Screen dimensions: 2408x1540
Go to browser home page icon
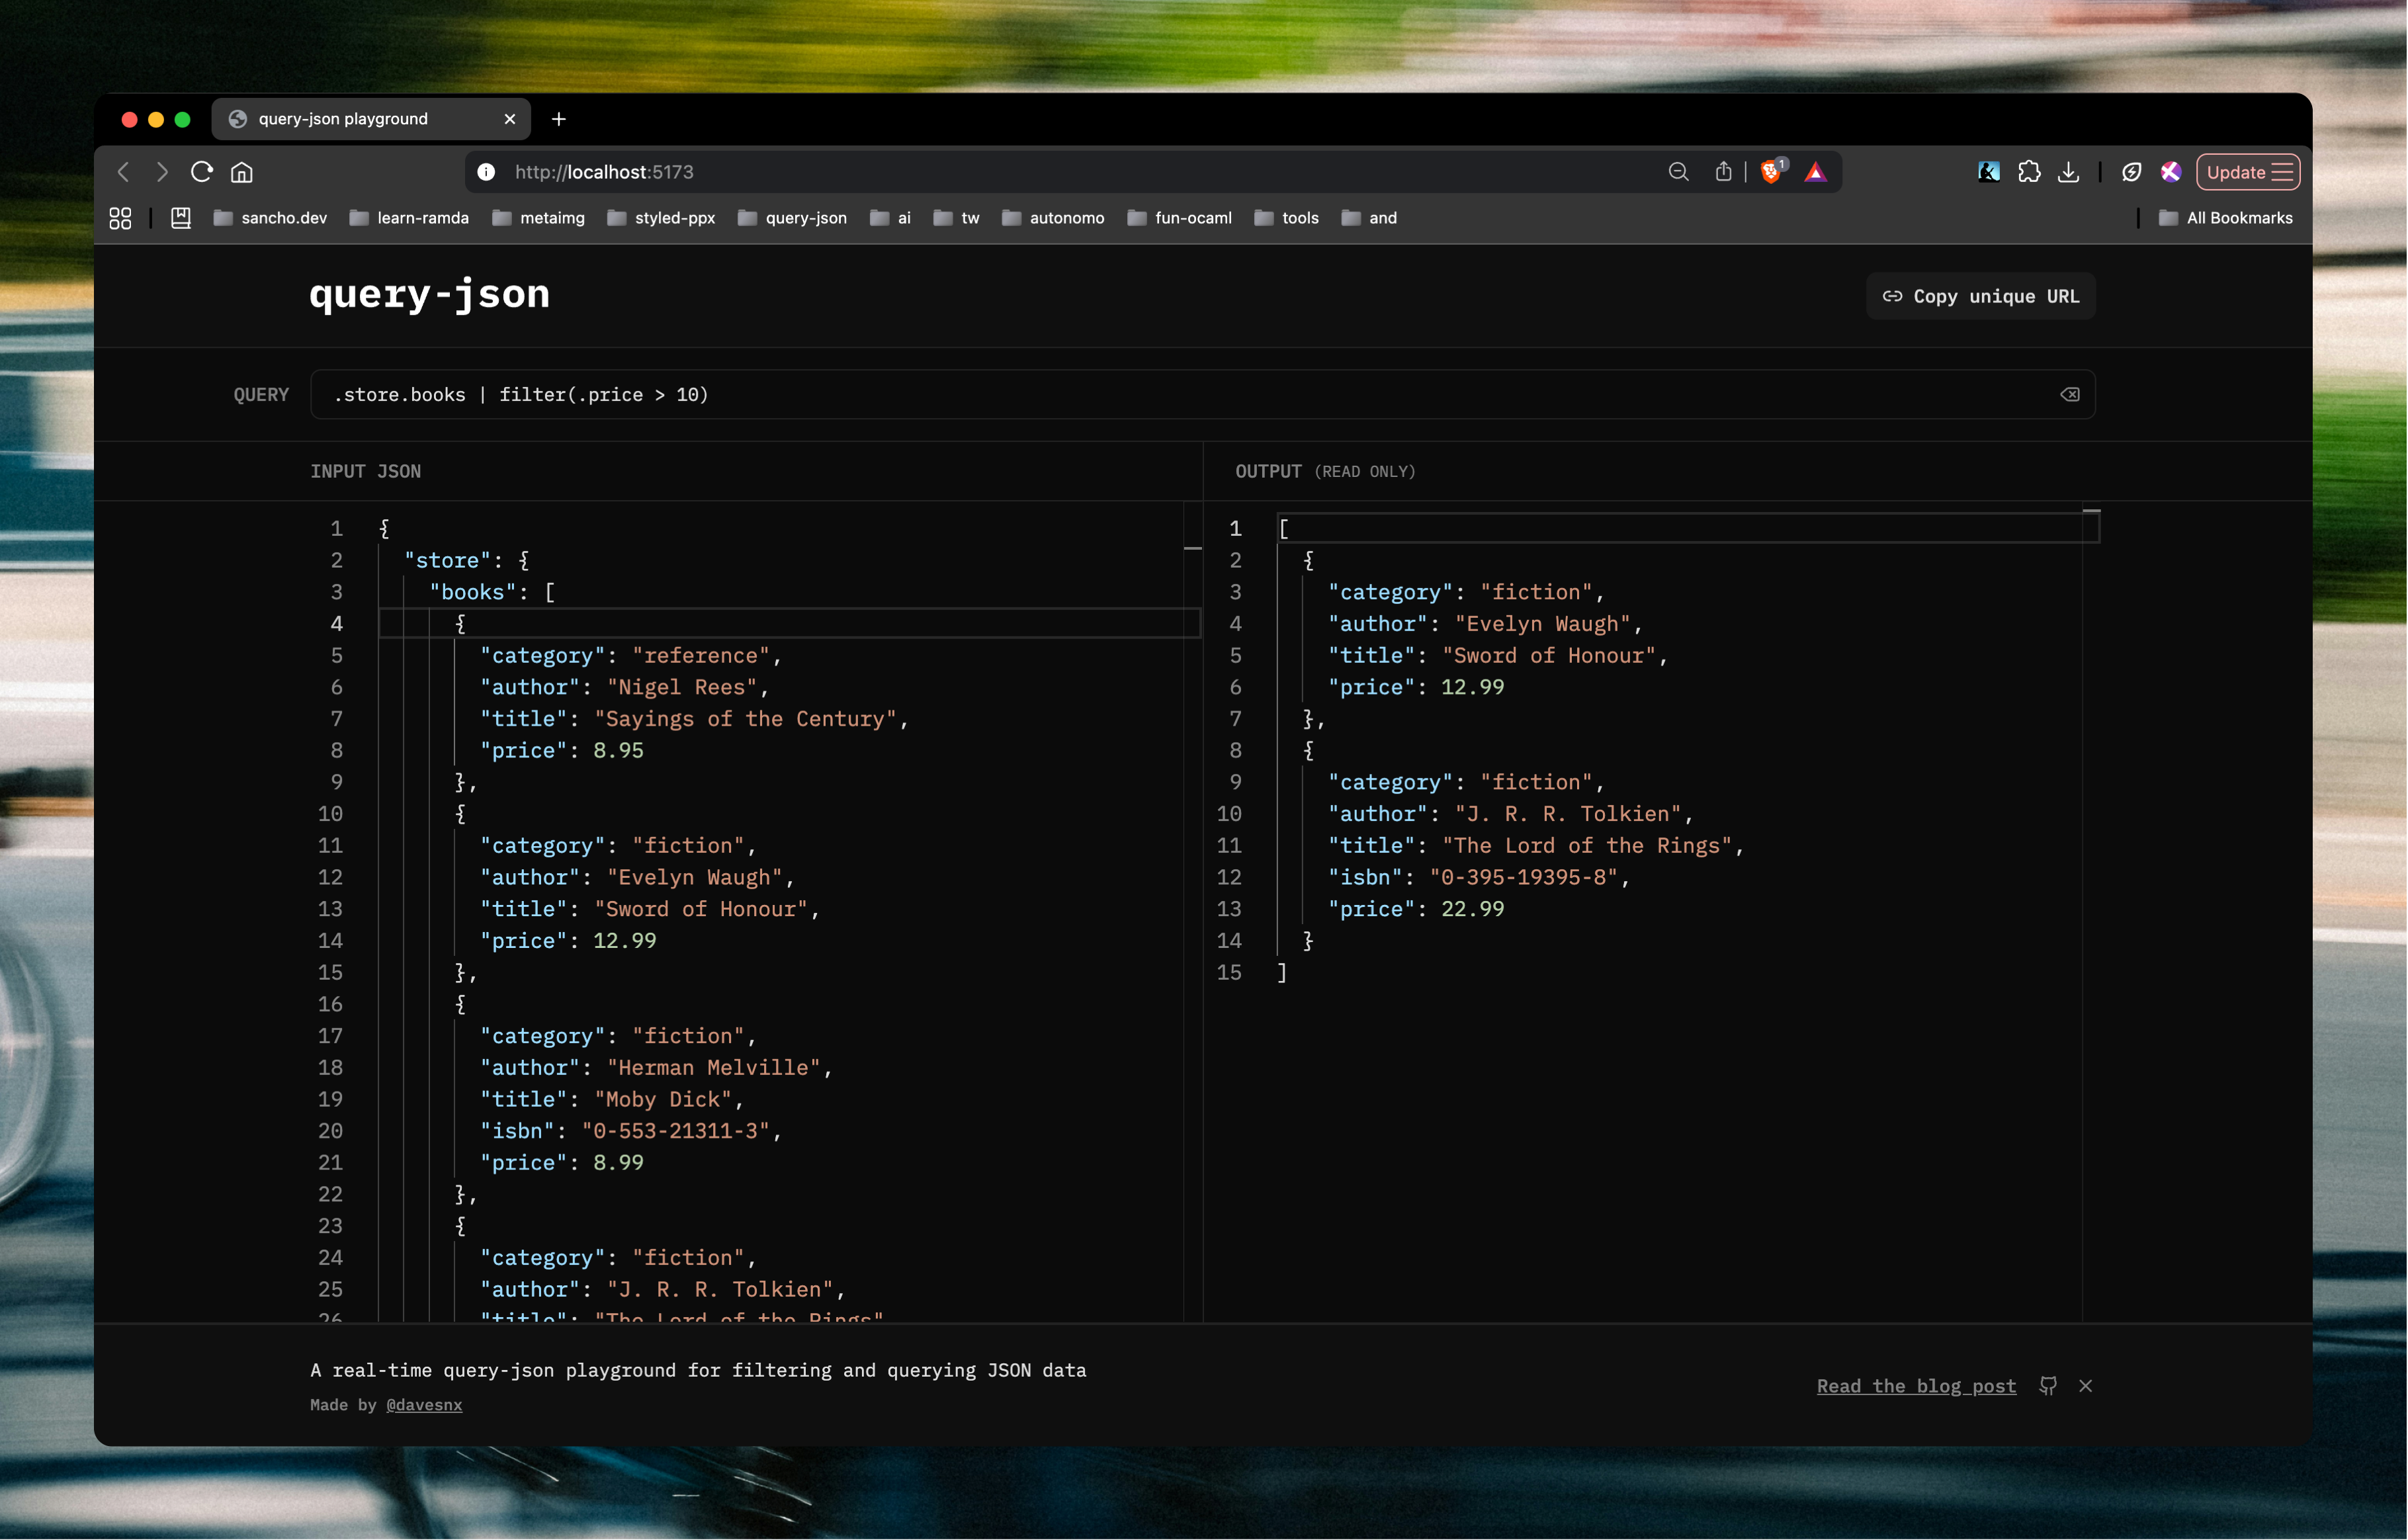click(x=242, y=172)
